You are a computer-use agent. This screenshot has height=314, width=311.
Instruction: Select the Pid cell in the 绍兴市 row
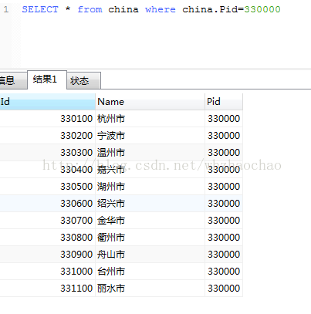(x=224, y=204)
